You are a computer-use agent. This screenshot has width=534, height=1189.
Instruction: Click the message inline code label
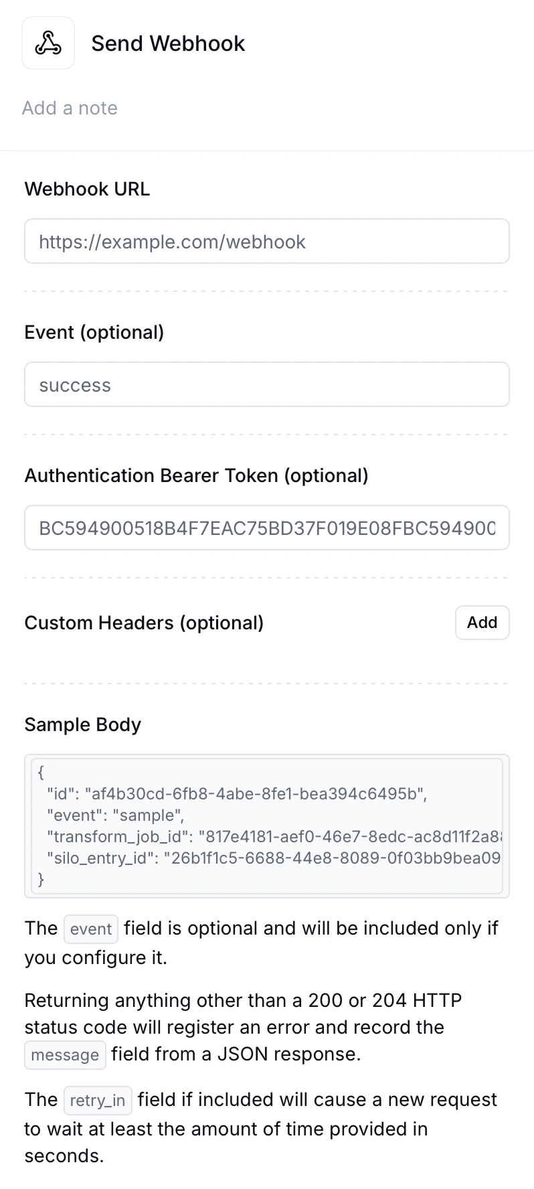[x=65, y=1054]
